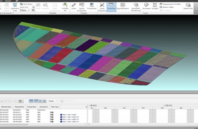Click the Quick Find input field
This screenshot has height=129, width=198.
pos(26,7)
